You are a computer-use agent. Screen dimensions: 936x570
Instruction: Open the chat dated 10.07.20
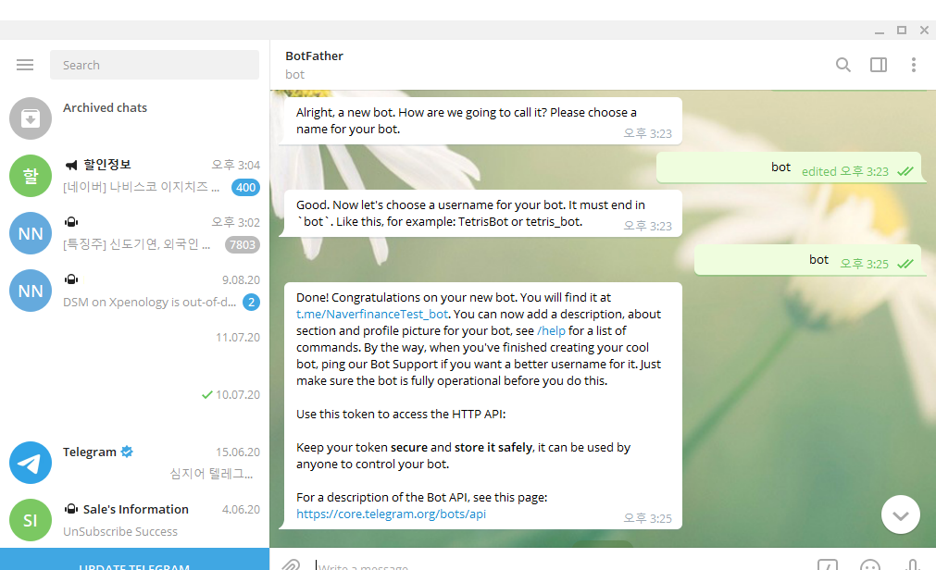135,404
